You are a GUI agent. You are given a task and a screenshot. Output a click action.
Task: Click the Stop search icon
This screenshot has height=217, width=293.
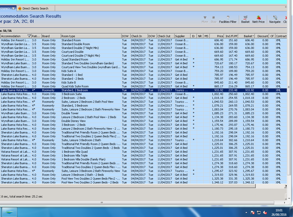pos(214,19)
